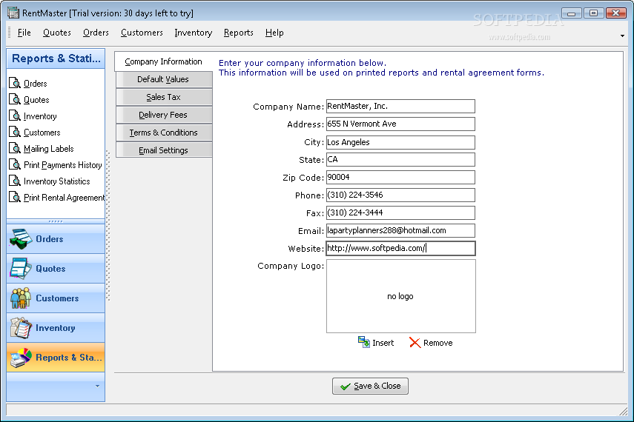The width and height of the screenshot is (634, 422).
Task: Click the Insert logo icon
Action: pyautogui.click(x=364, y=342)
